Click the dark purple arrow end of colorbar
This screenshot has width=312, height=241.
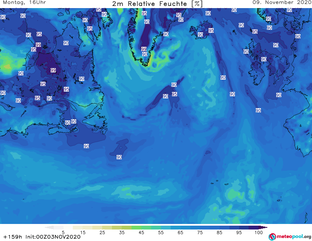[x=263, y=227]
